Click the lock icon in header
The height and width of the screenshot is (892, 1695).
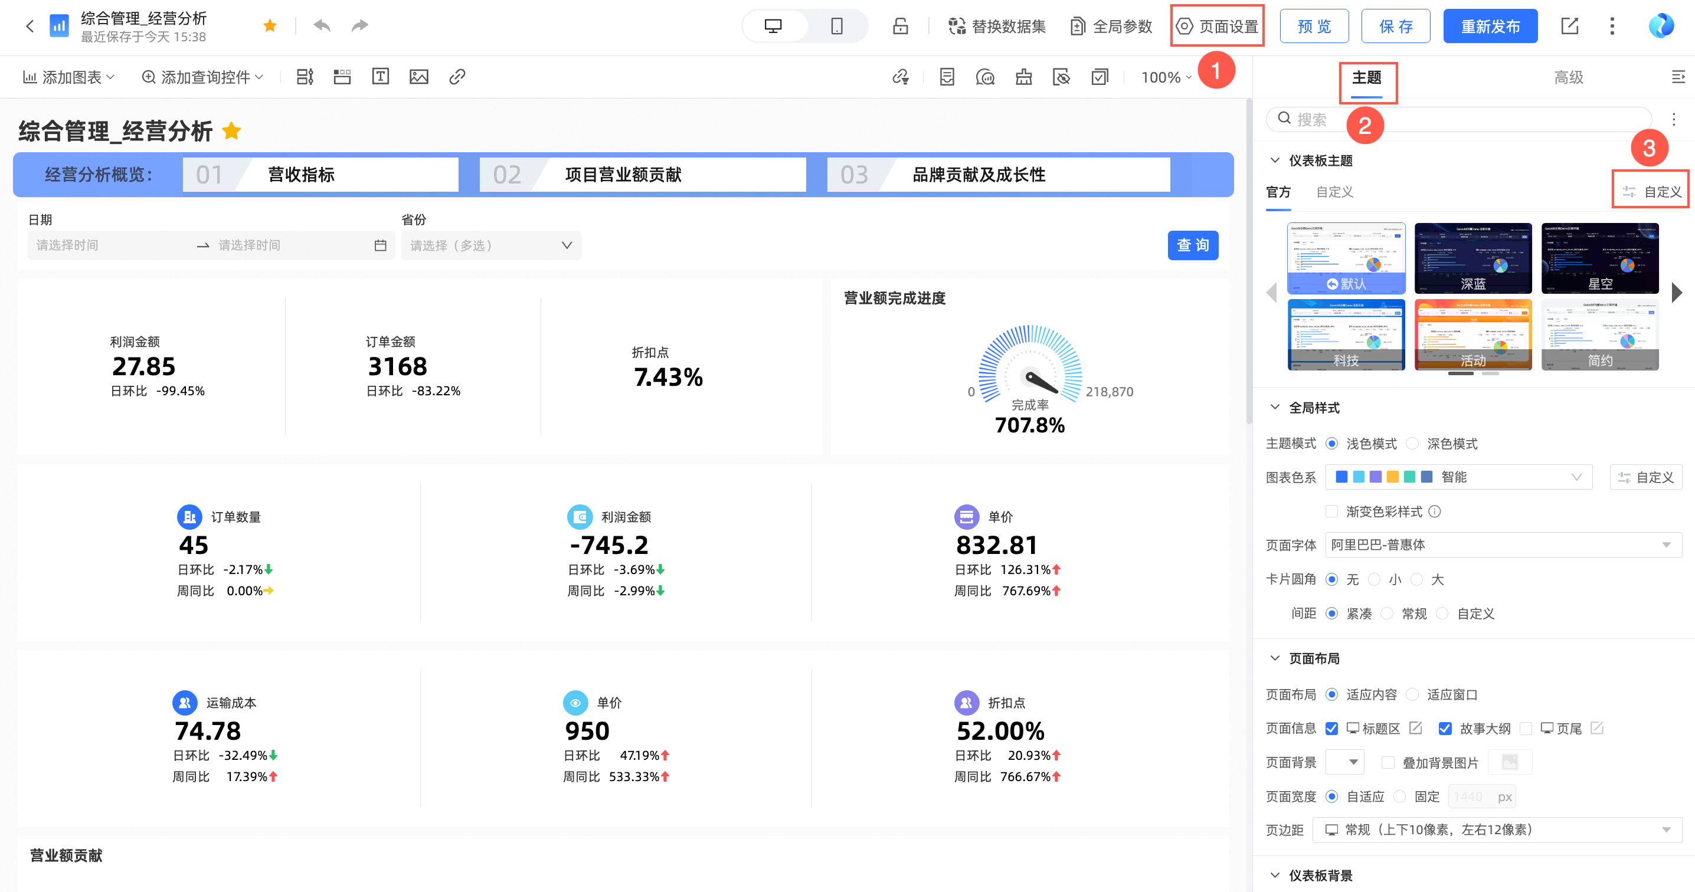click(900, 27)
